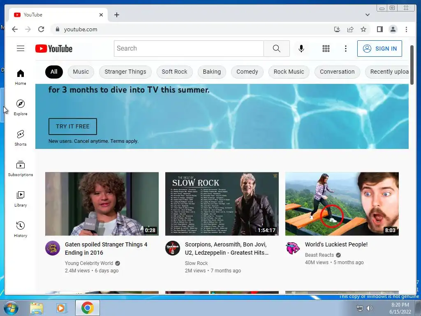Open Subscriptions in sidebar

(x=21, y=168)
